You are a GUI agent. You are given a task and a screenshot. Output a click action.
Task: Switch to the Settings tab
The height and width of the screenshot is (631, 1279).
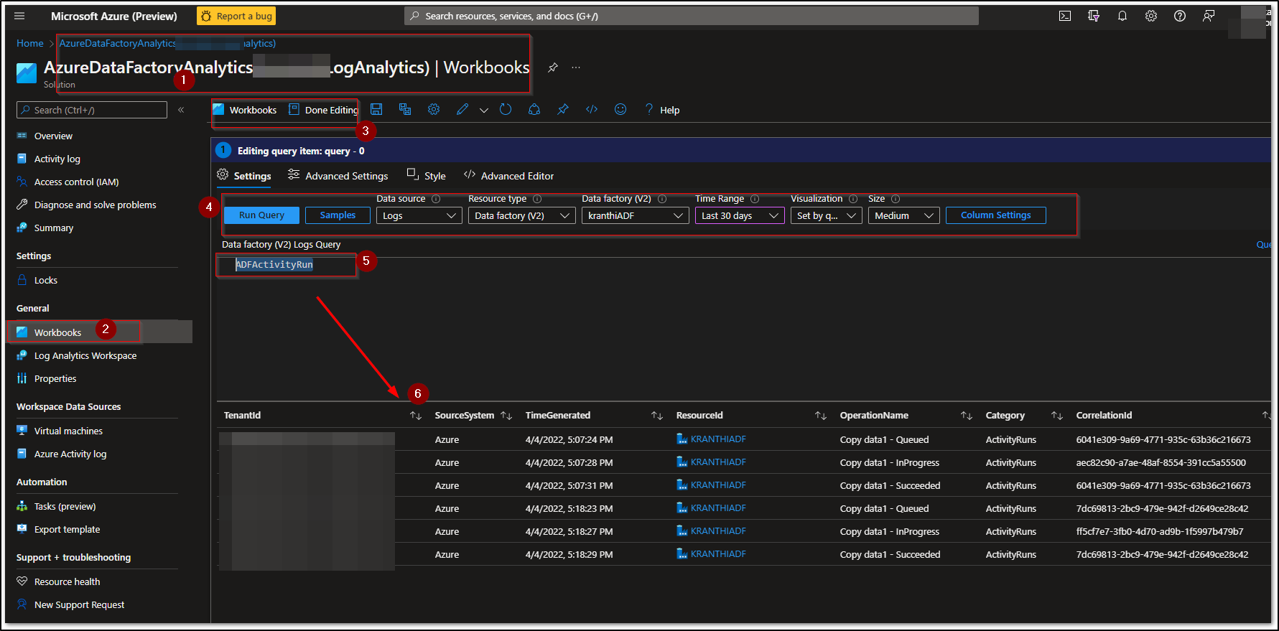[x=244, y=176]
